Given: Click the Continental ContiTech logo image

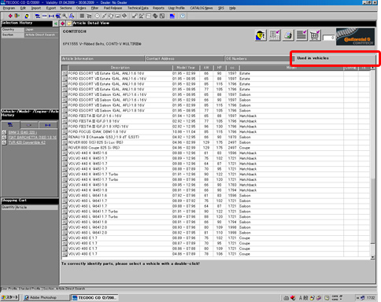Looking at the screenshot, I should (x=355, y=37).
